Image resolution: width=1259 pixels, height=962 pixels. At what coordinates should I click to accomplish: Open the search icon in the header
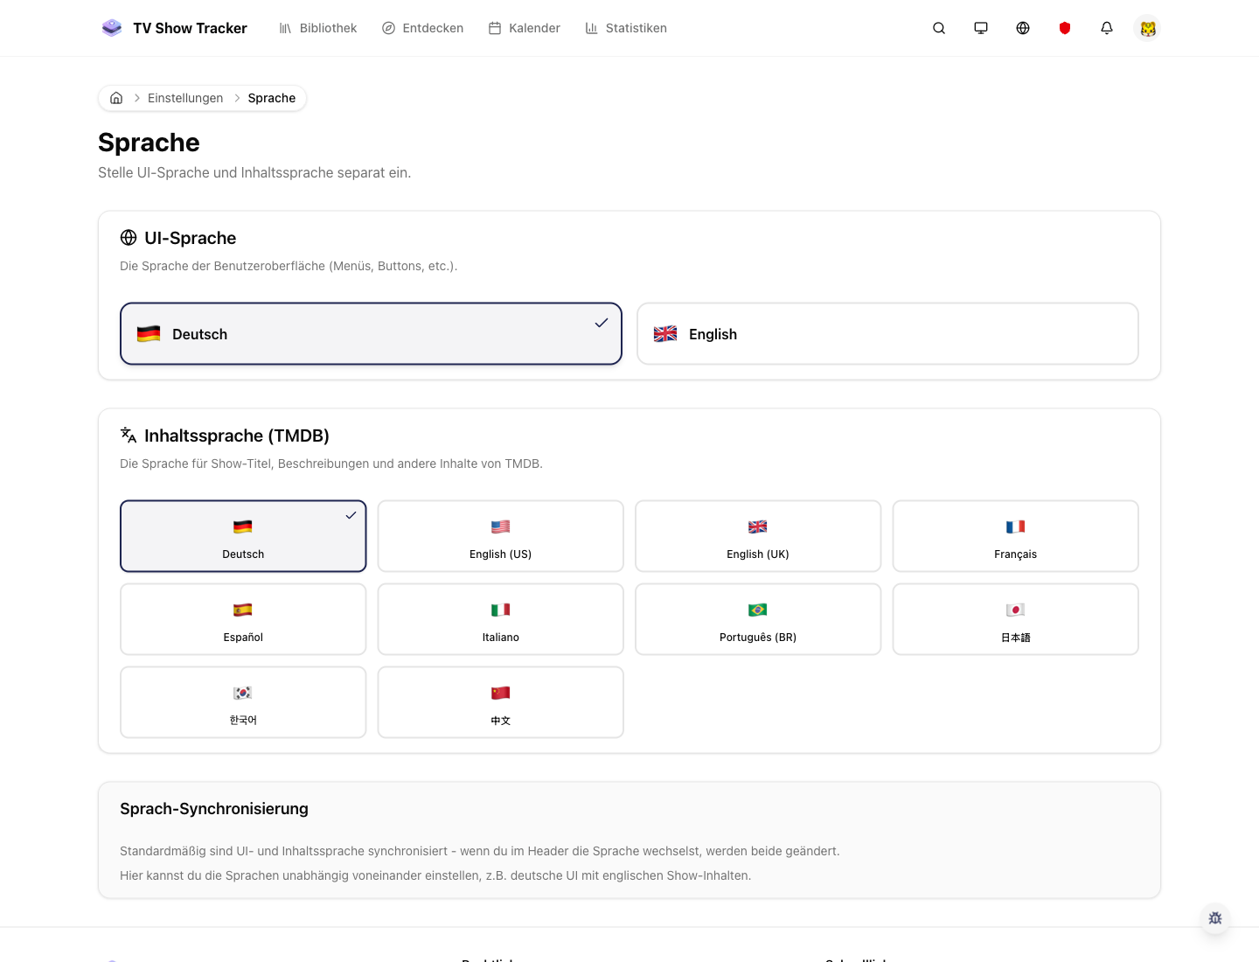tap(938, 28)
